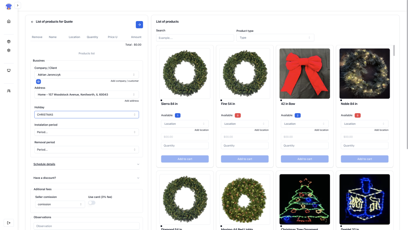The image size is (408, 230).
Task: Click the Quantity column header
Action: click(x=92, y=37)
